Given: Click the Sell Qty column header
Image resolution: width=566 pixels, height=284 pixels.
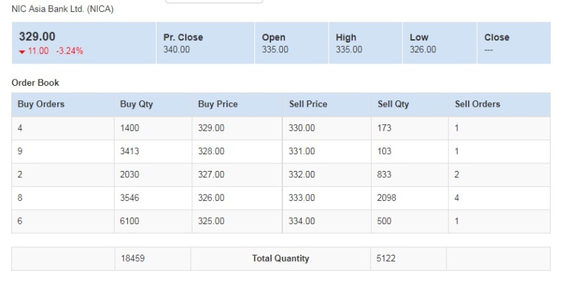Looking at the screenshot, I should pyautogui.click(x=393, y=104).
